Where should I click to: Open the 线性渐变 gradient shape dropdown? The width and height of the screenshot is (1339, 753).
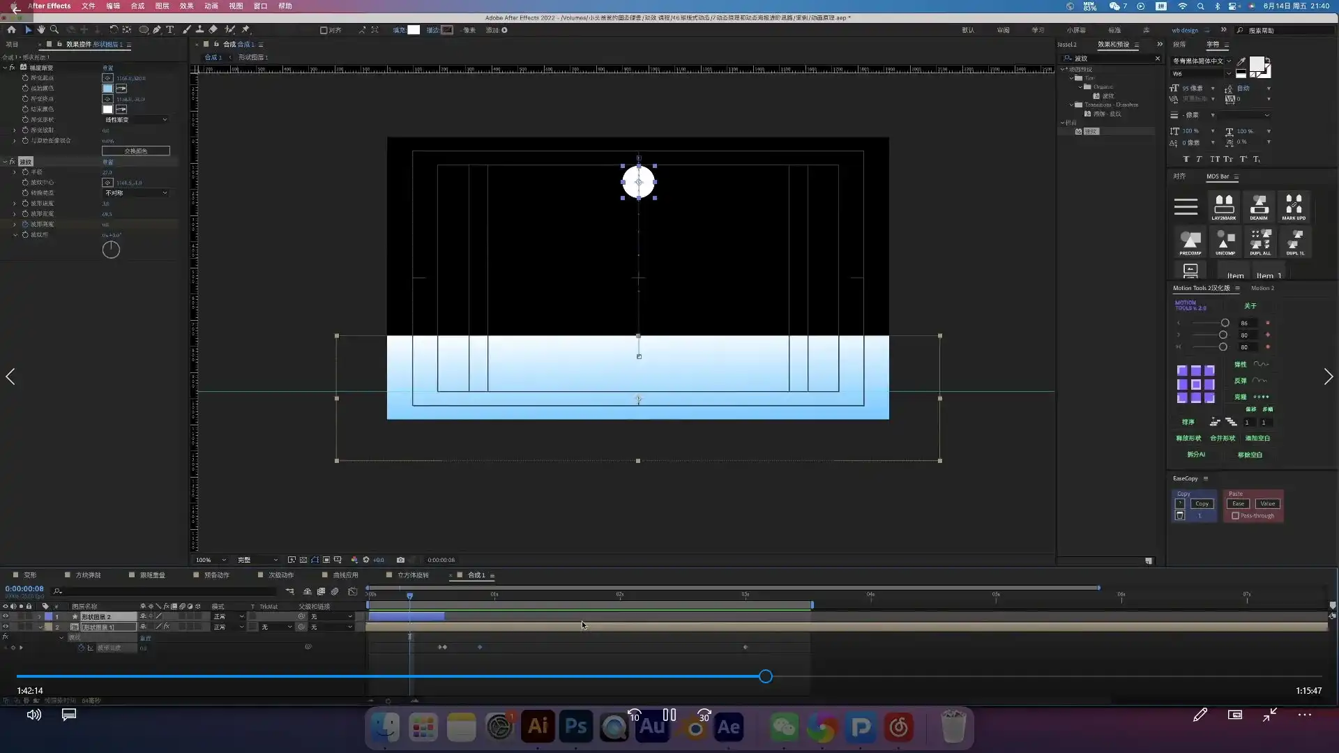coord(136,120)
